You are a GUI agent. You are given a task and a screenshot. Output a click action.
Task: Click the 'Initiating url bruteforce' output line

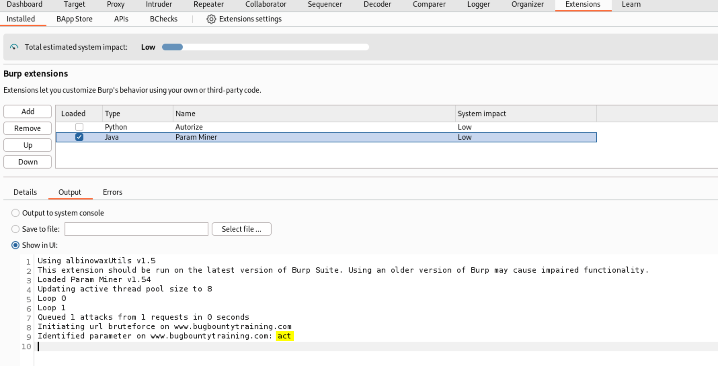pos(164,326)
